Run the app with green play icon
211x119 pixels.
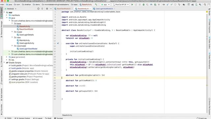click(x=132, y=5)
